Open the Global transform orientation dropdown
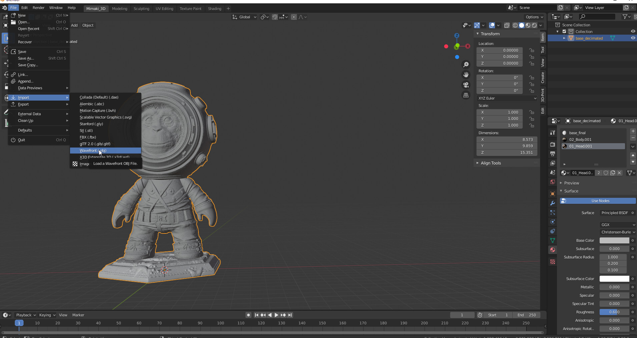The width and height of the screenshot is (637, 338). (x=244, y=17)
